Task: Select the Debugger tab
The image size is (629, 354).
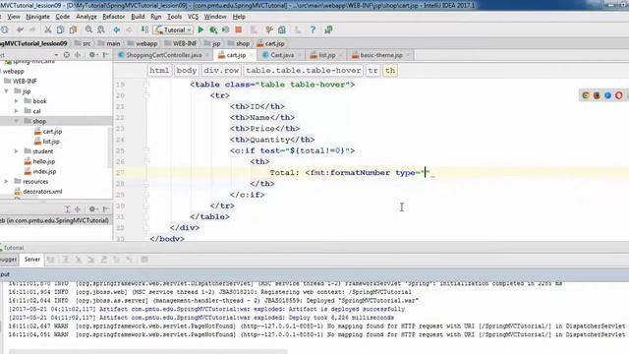Action: tap(8, 260)
